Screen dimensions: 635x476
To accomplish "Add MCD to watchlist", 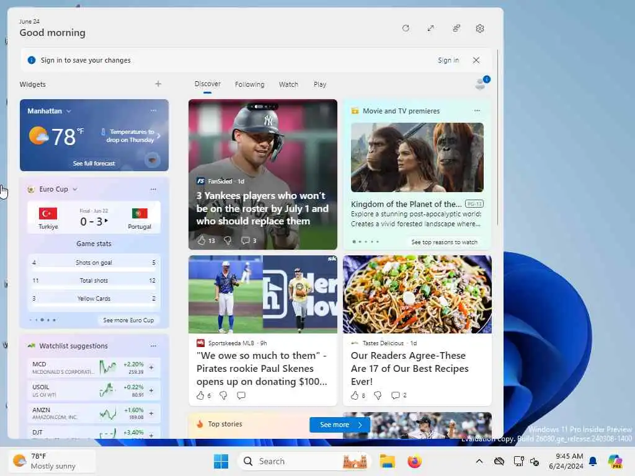I will click(x=151, y=368).
